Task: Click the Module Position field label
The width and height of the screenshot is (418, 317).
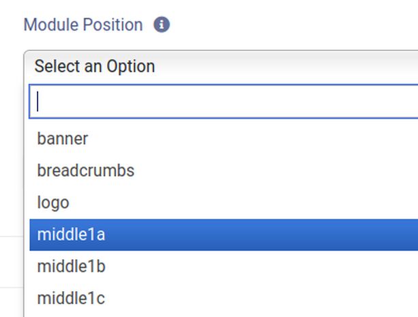Action: 83,25
